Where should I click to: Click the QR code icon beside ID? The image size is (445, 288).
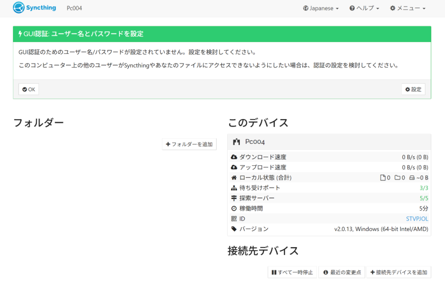click(x=234, y=218)
